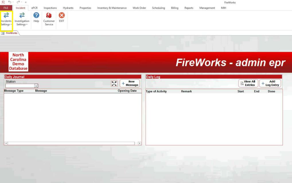The width and height of the screenshot is (292, 183).
Task: Click the Type of Activity column header
Action: (156, 91)
